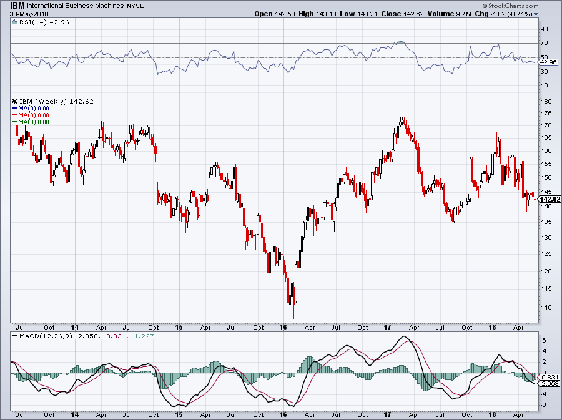Viewport: 562px width, 420px height.
Task: Click the -0.831 tag on MACD axis
Action: [549, 377]
